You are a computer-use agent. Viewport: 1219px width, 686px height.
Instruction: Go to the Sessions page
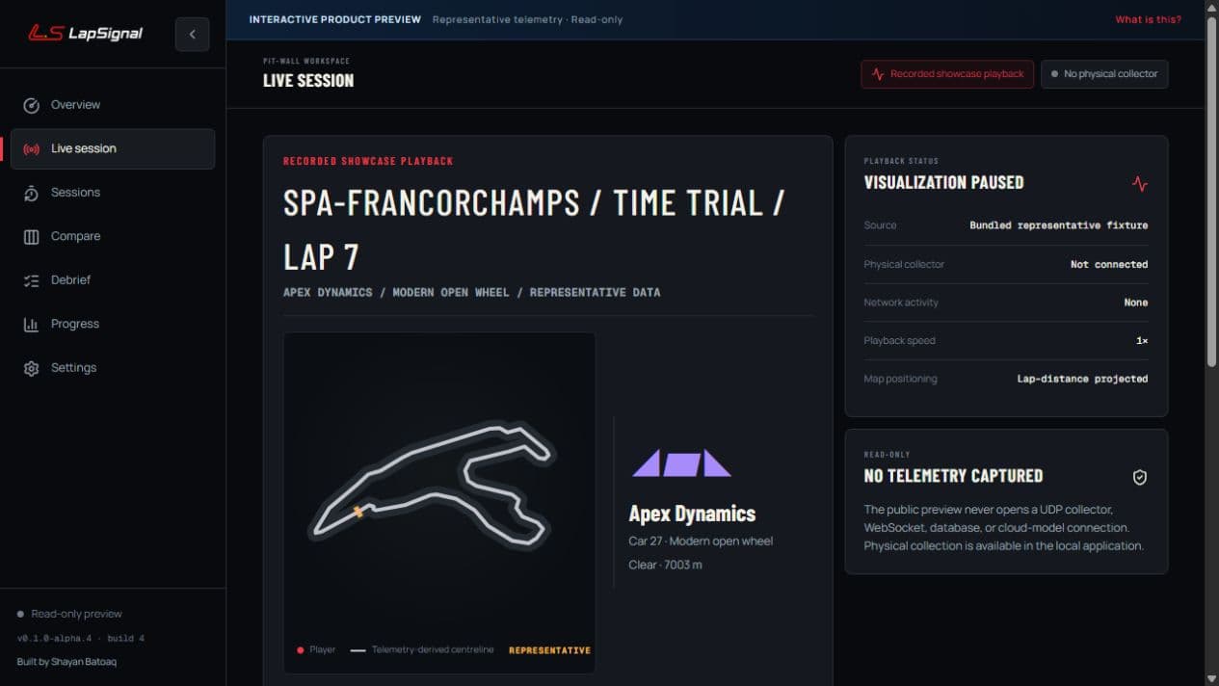click(x=113, y=193)
